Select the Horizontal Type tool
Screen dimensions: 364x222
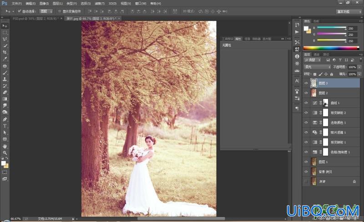pyautogui.click(x=5, y=126)
